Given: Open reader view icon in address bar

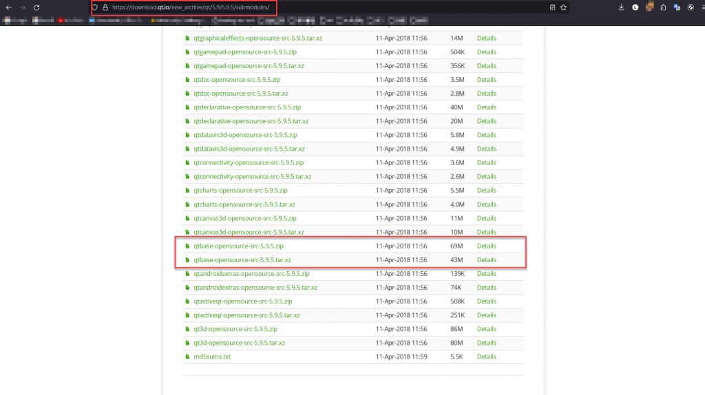Looking at the screenshot, I should click(x=552, y=8).
